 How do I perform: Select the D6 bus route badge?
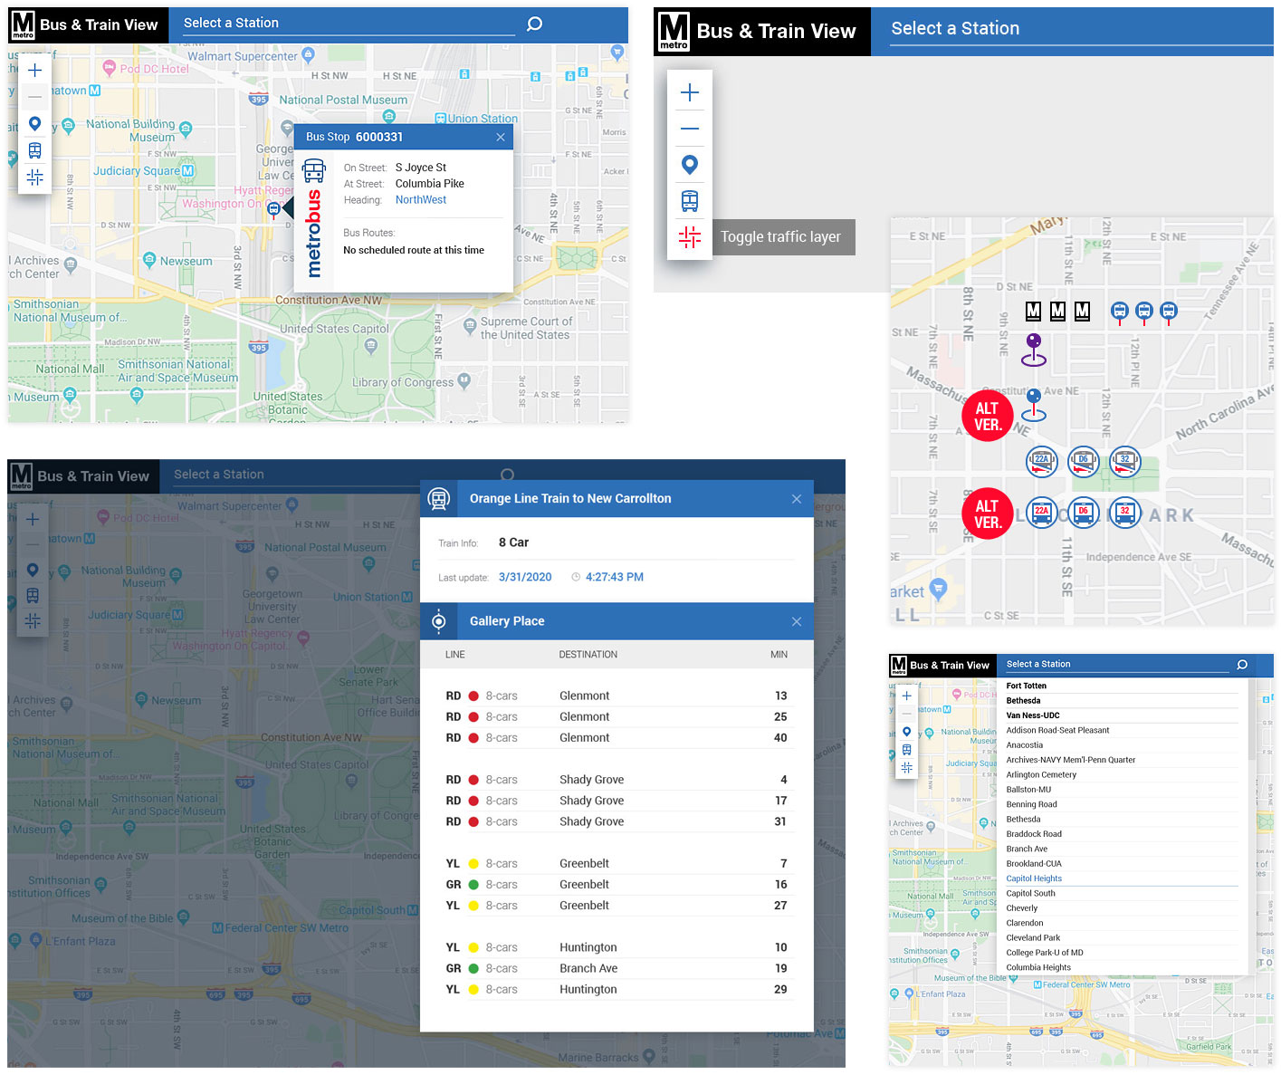click(x=1083, y=461)
